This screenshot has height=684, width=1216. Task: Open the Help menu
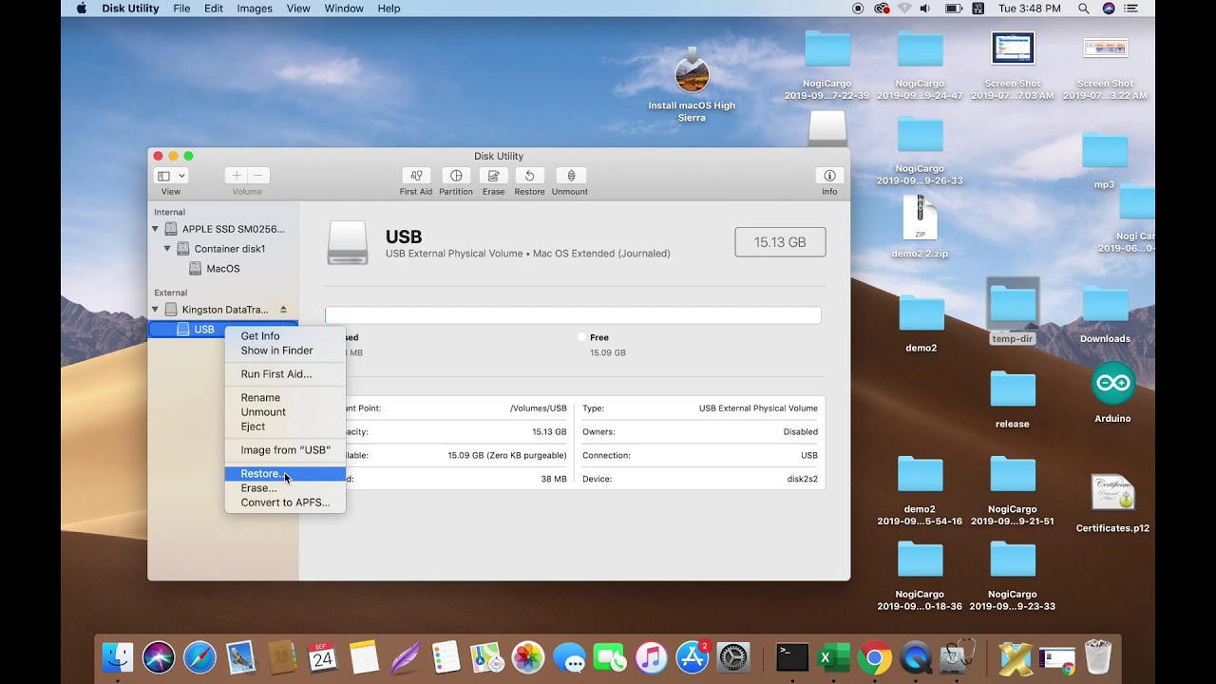pos(389,9)
